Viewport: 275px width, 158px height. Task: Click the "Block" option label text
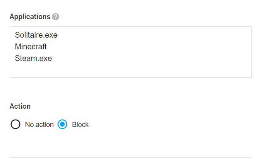(80, 125)
